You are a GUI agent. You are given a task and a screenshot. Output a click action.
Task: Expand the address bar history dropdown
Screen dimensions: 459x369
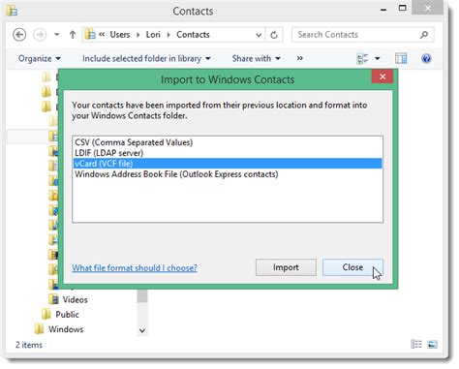[x=259, y=35]
